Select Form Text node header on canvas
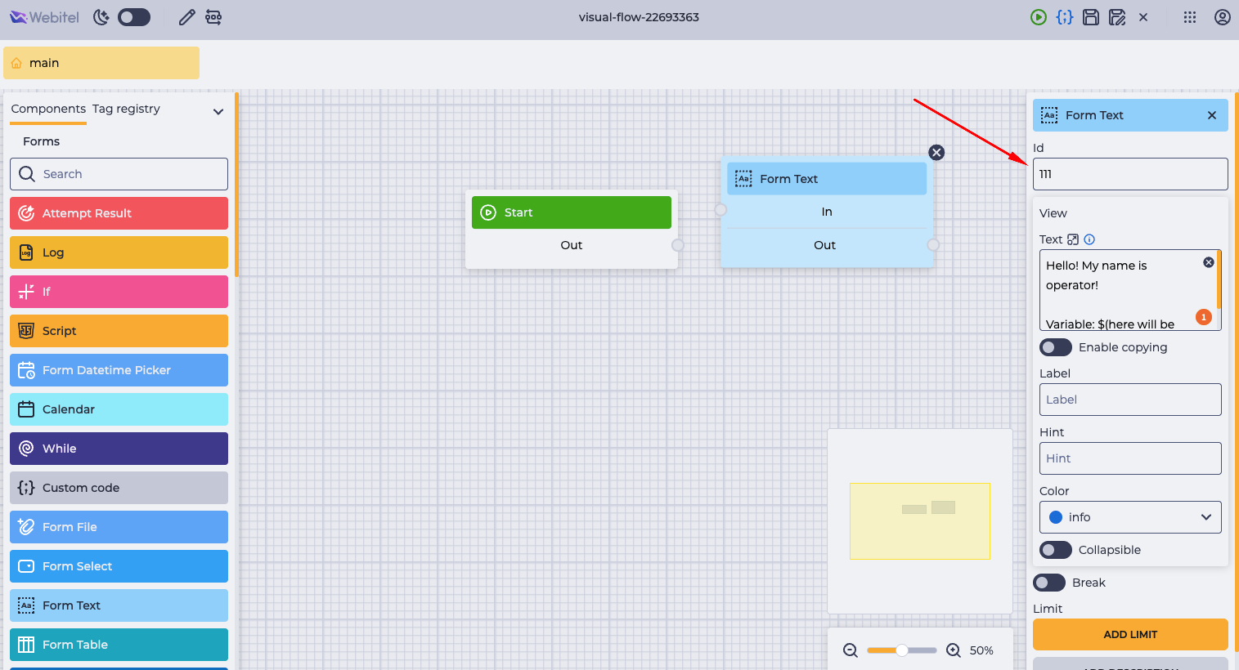 (827, 179)
